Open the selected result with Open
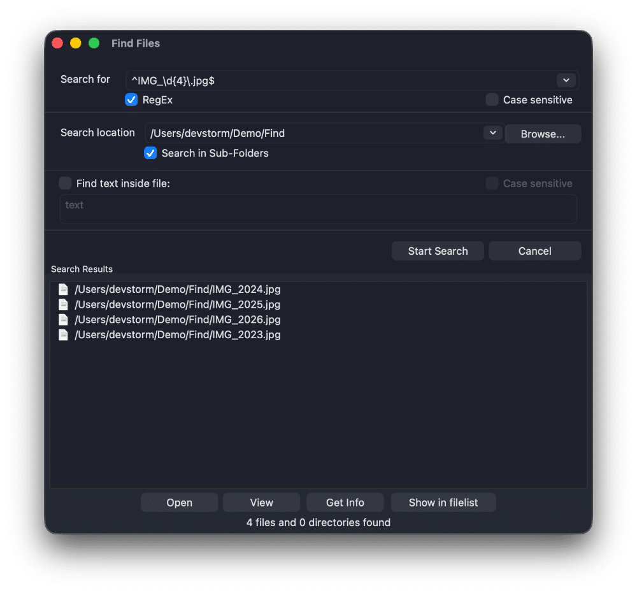Viewport: 637px width, 593px height. [179, 502]
